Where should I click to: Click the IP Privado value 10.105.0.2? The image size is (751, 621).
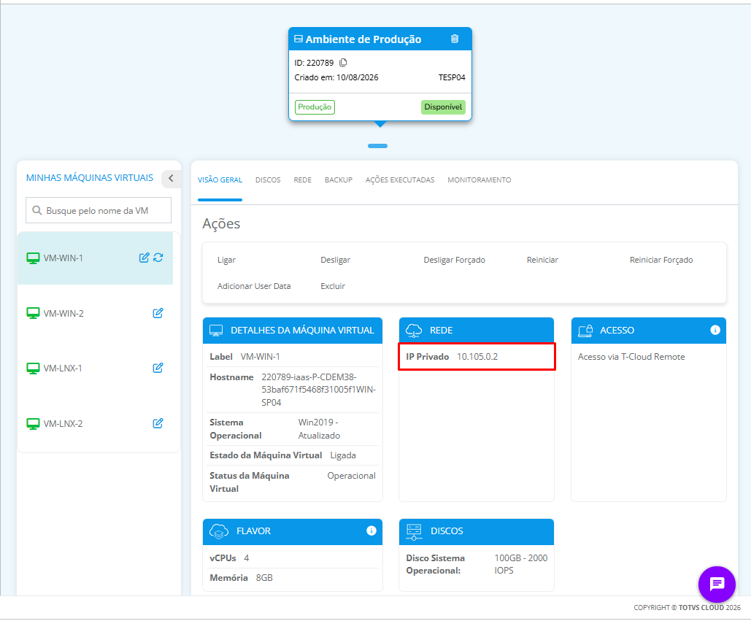click(x=477, y=357)
